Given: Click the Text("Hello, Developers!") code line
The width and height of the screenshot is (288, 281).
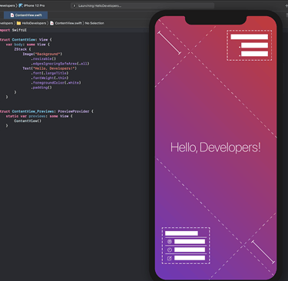Looking at the screenshot, I should 50,68.
